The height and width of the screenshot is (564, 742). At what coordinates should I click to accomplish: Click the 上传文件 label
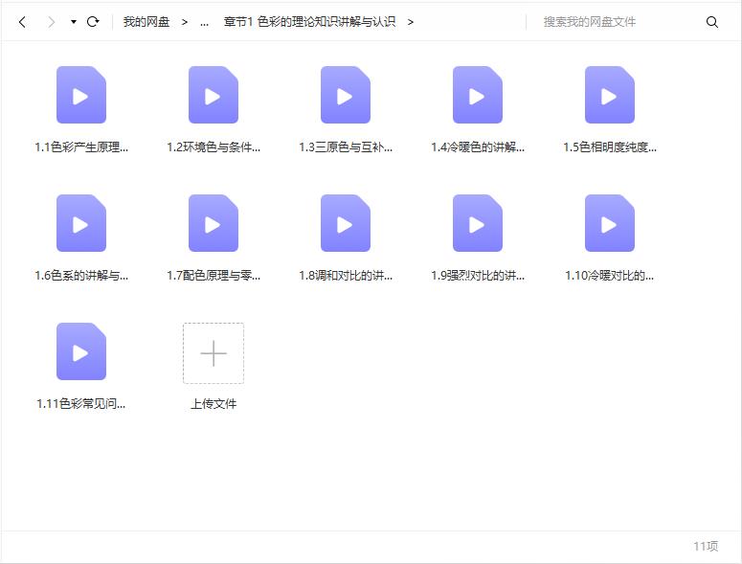pyautogui.click(x=214, y=403)
